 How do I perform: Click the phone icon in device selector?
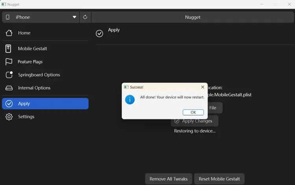coord(7,17)
